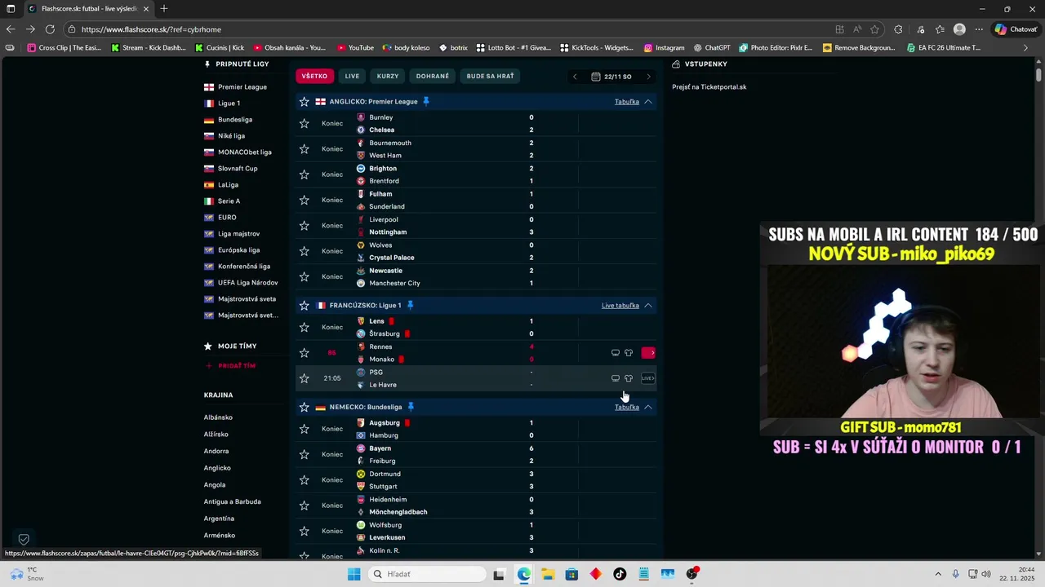Click the Windows Hľadať search box
1045x587 pixels.
pyautogui.click(x=426, y=574)
